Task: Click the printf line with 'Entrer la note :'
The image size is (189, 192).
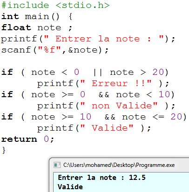Action: [x=88, y=39]
